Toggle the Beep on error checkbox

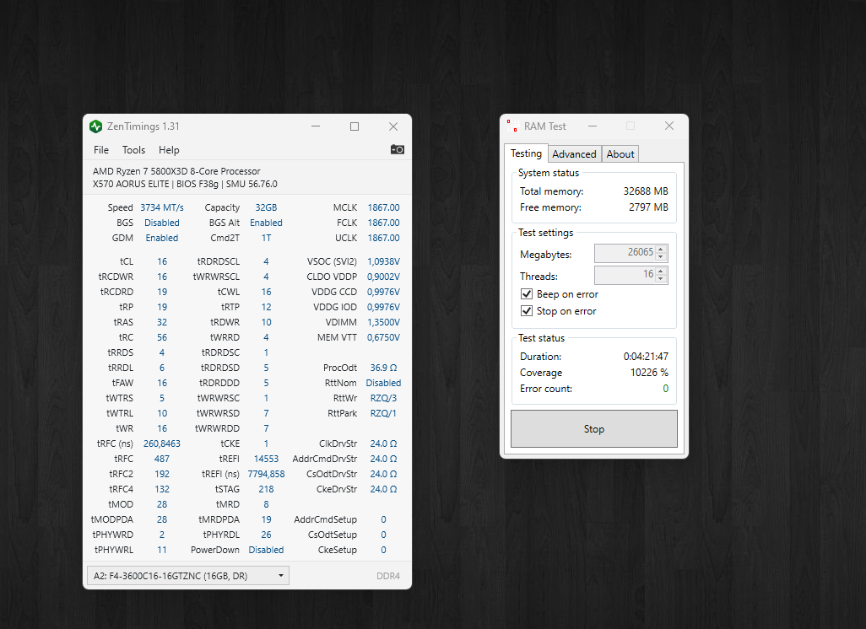coord(527,294)
